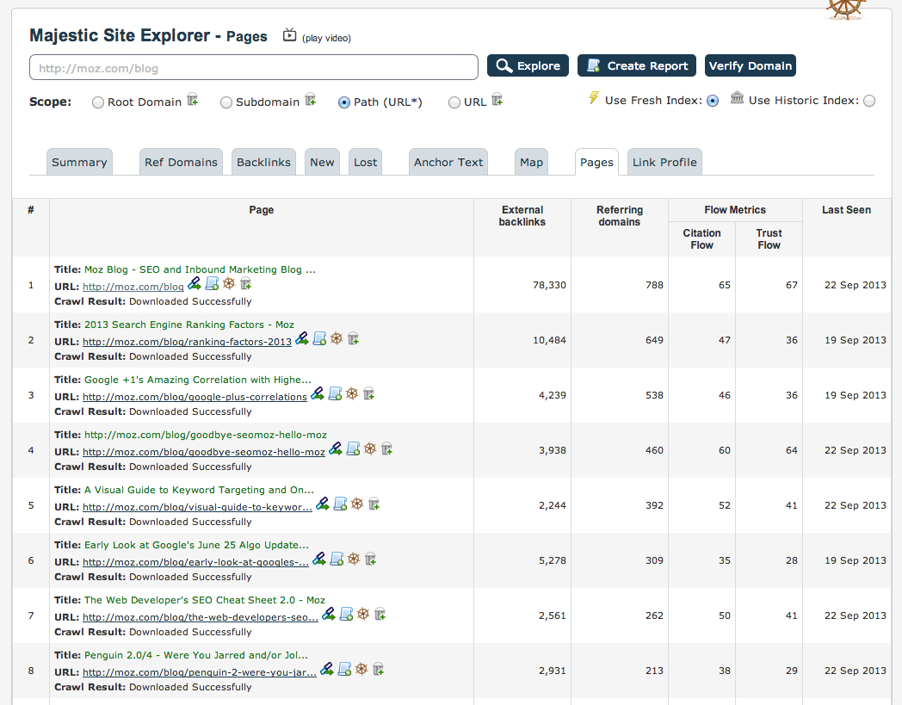Add google-plus-correlations URL to bucket
902x705 pixels.
tap(368, 394)
